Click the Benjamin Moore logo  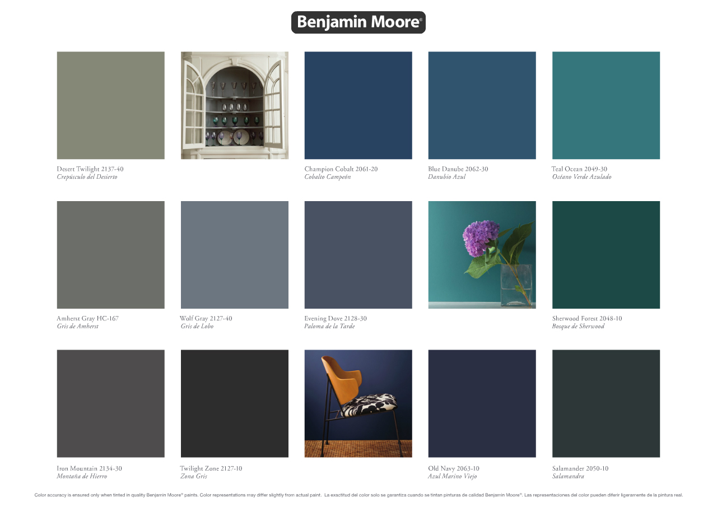pyautogui.click(x=358, y=22)
